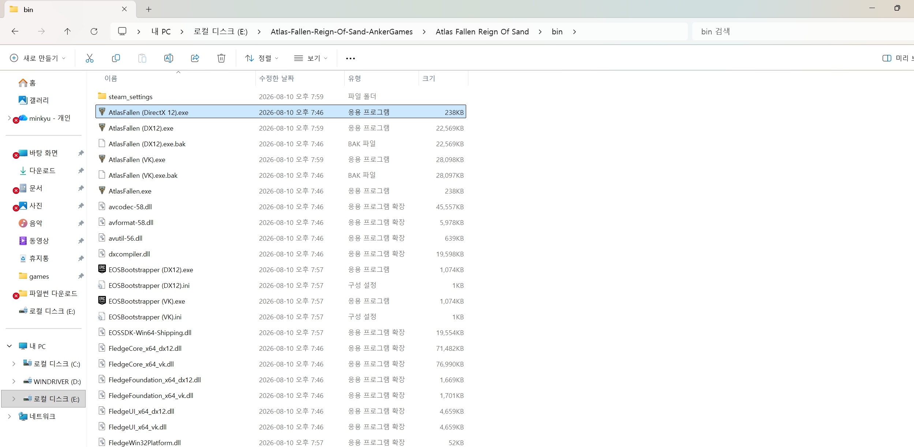914x447 pixels.
Task: Open the 새로 만들기 dropdown
Action: point(38,58)
